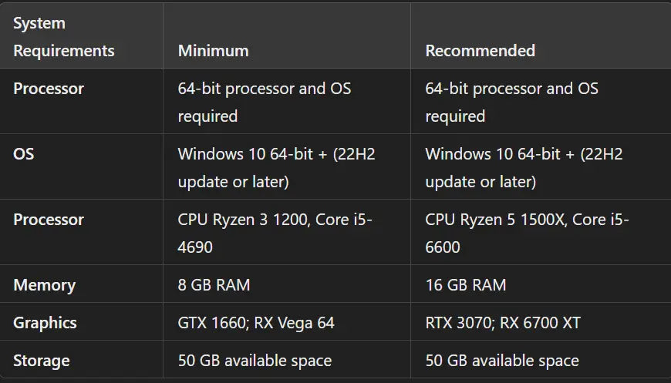671x383 pixels.
Task: Click the "Recommended" column header
Action: tap(480, 51)
